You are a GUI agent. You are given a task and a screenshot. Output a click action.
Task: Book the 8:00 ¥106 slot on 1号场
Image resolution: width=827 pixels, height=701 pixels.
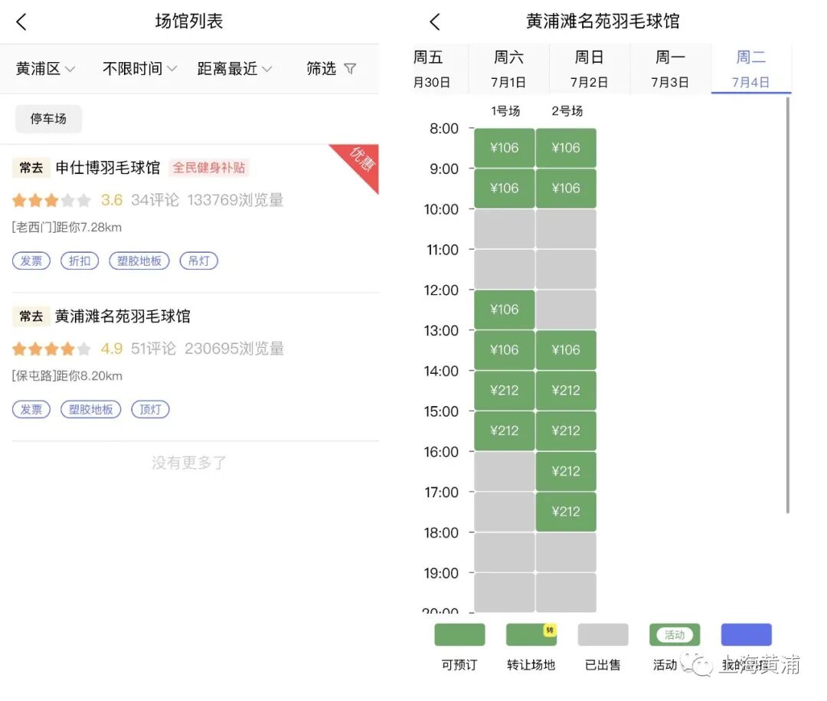pos(504,147)
